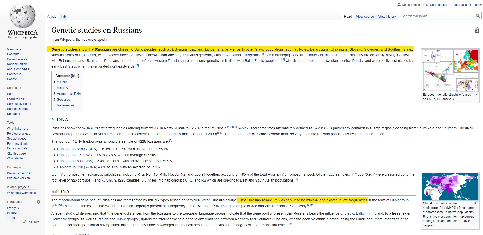Viewport: 483px width, 235px height.
Task: Click the Wikipedia globe logo
Action: [x=22, y=16]
